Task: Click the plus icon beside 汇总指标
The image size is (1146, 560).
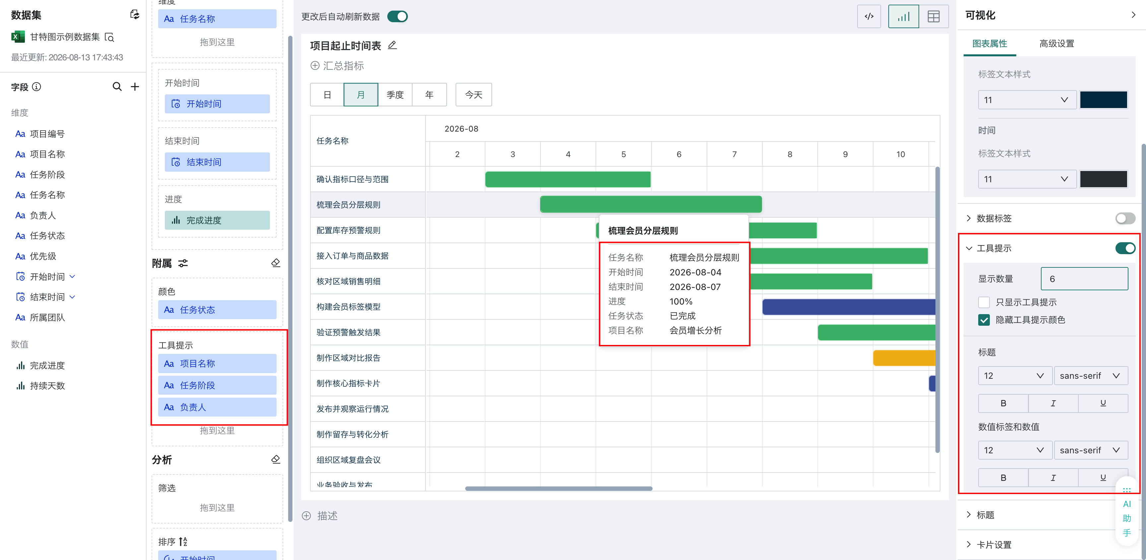Action: 315,66
